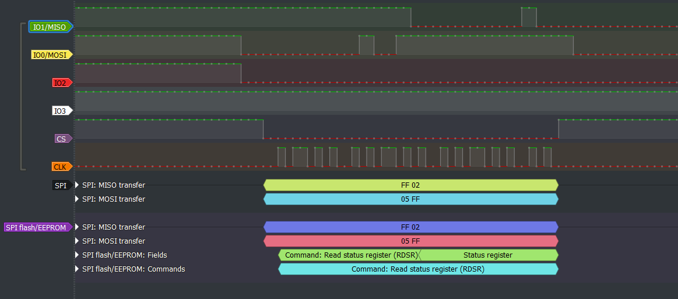
Task: Expand MISO transfer row under SPI decoder
Action: [77, 185]
